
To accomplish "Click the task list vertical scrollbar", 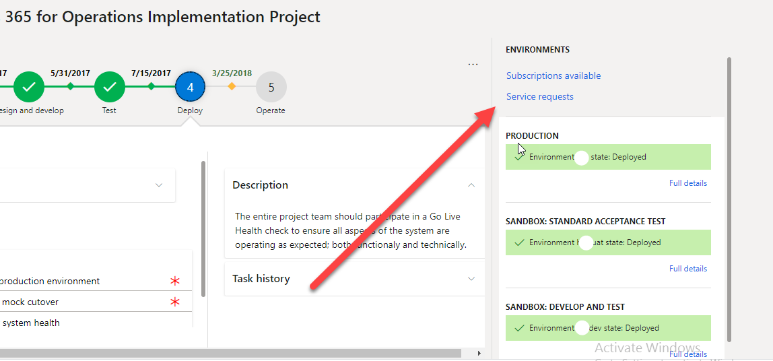I will (x=203, y=229).
